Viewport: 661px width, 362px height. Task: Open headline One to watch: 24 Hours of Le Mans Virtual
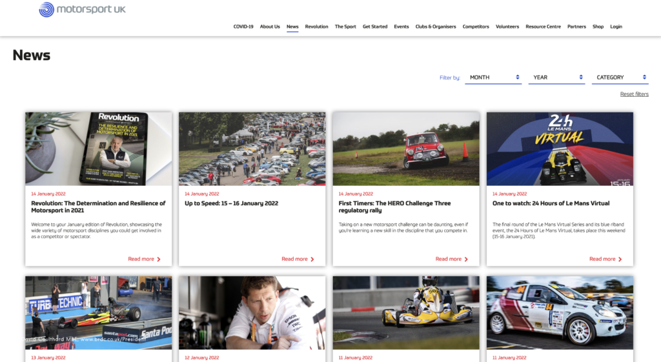[x=551, y=203]
